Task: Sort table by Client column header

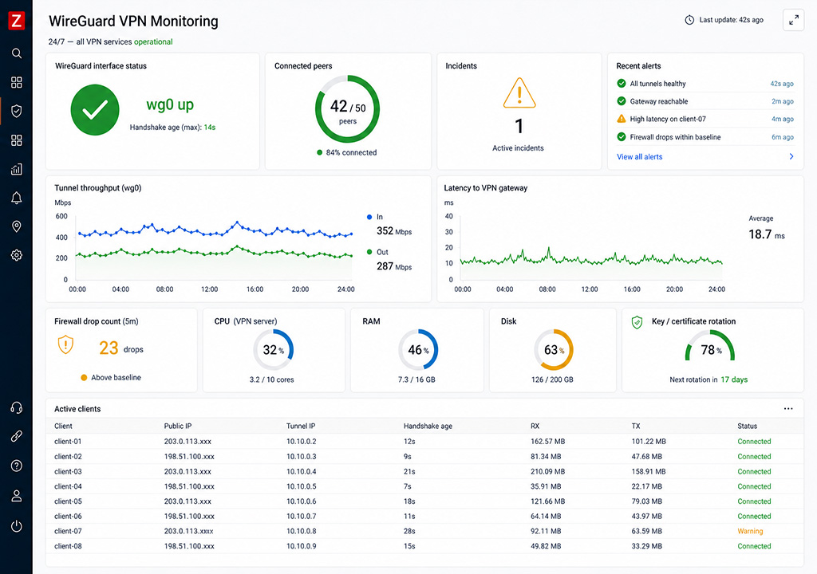Action: coord(63,426)
